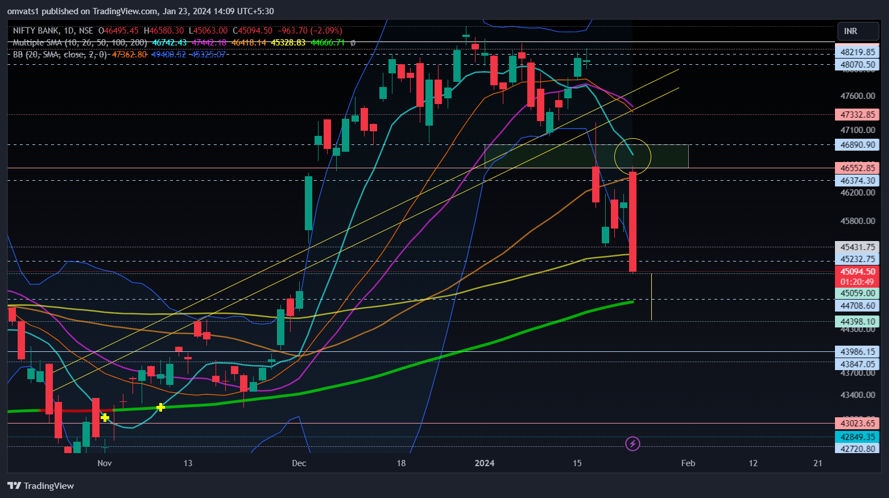Click the orange SMA value 46418.14

[249, 43]
